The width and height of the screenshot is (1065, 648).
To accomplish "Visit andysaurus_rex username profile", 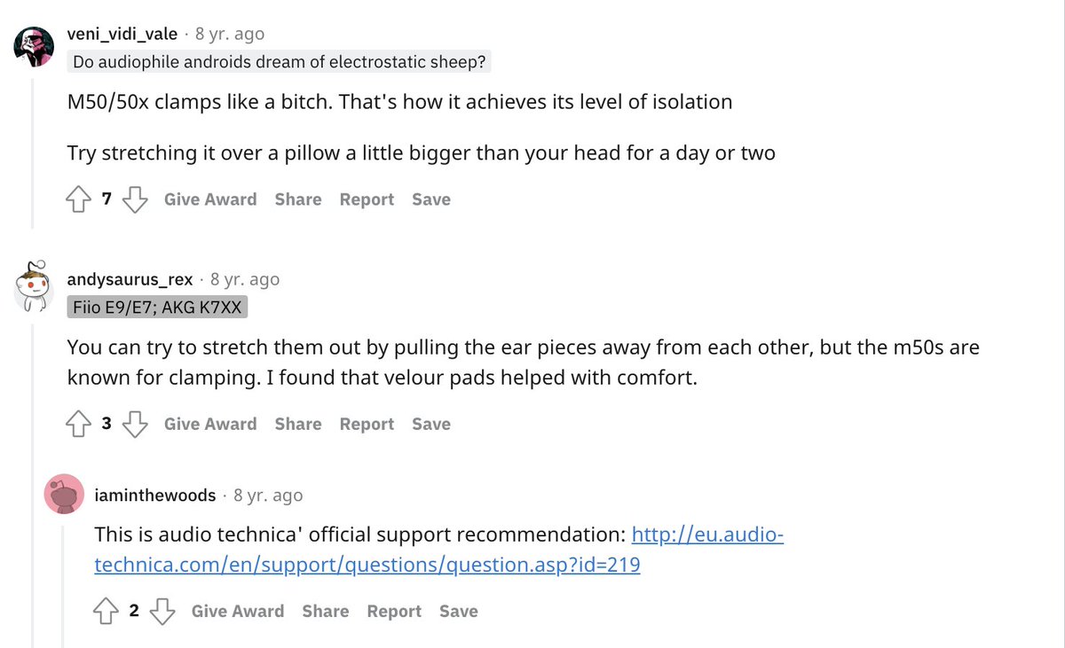I will [130, 279].
